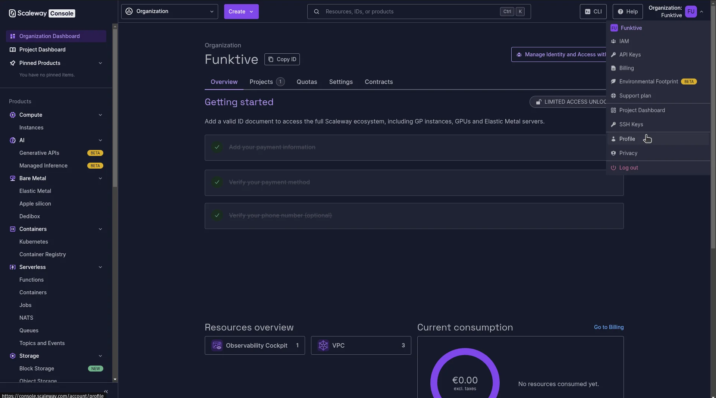Open the Create dropdown button
716x398 pixels.
[241, 12]
